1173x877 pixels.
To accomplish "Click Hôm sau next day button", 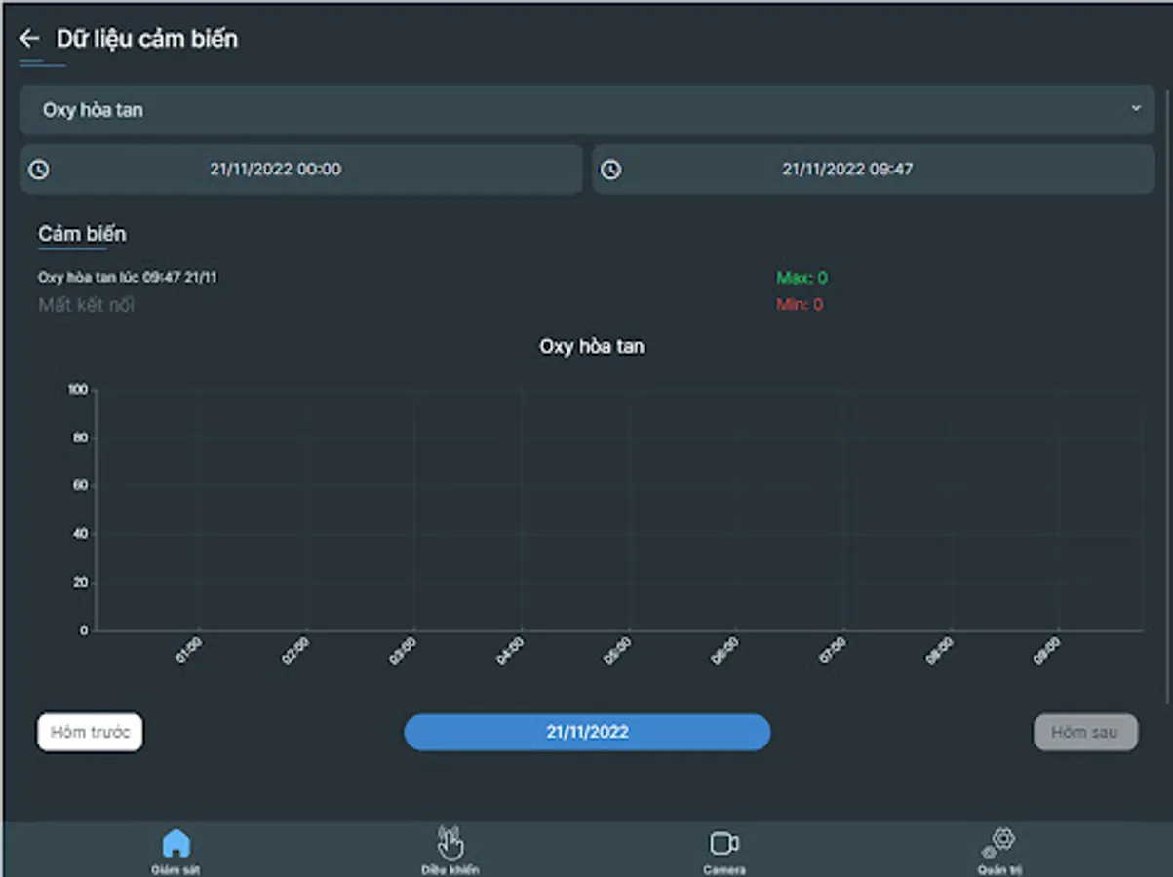I will click(x=1085, y=732).
